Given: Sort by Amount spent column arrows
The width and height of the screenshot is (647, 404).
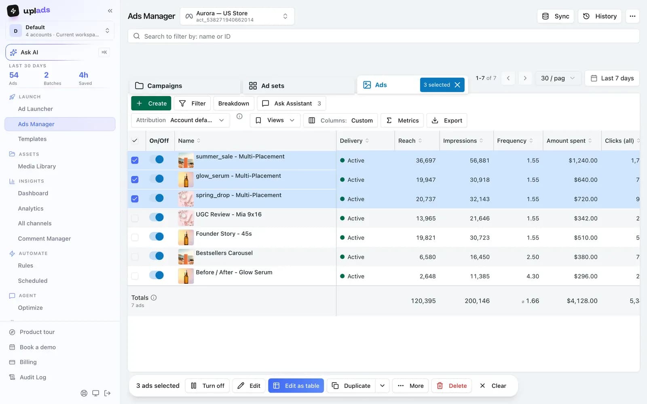Looking at the screenshot, I should click(x=590, y=141).
